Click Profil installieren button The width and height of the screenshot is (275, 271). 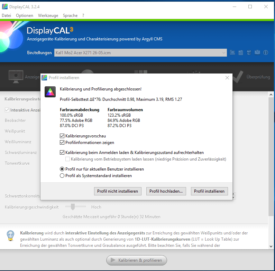pyautogui.click(x=209, y=191)
